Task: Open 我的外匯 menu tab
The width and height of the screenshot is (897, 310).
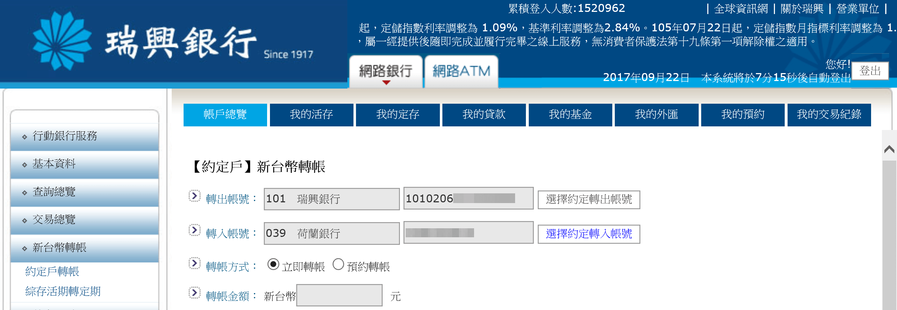Action: tap(657, 115)
